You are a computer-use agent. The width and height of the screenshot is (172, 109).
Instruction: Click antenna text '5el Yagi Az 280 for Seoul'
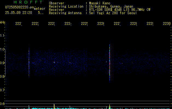(113, 13)
